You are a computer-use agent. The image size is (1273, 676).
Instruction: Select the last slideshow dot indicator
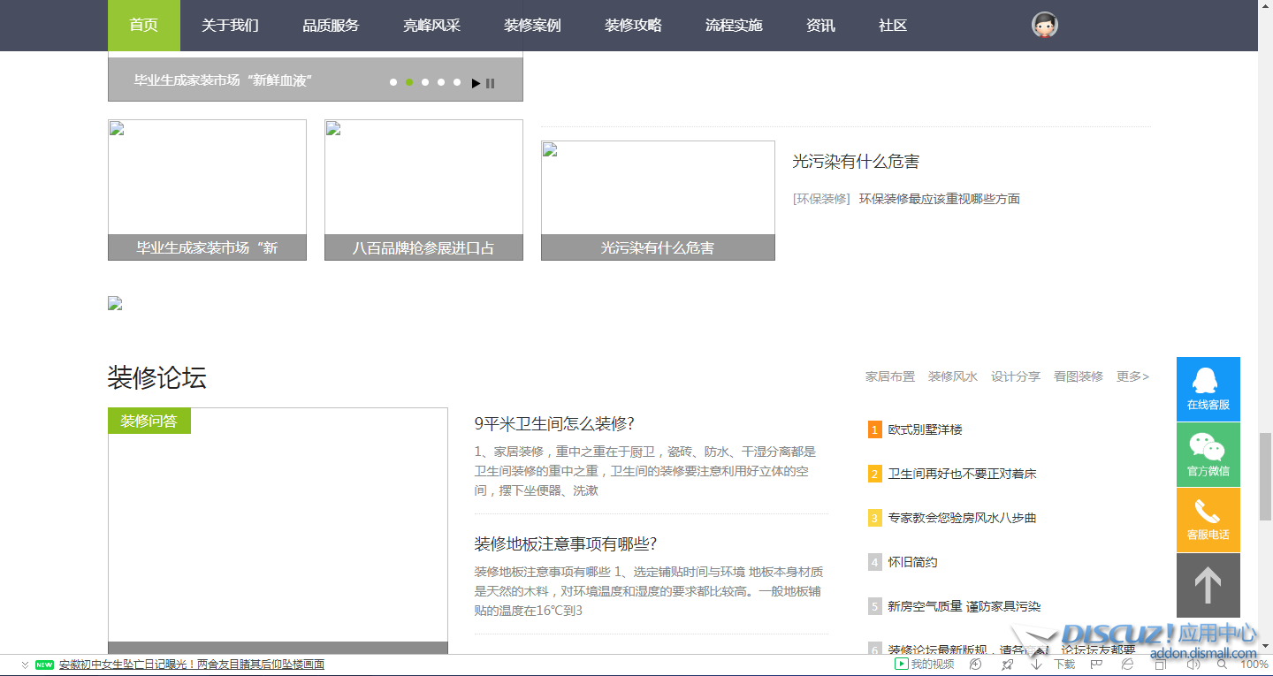[457, 82]
